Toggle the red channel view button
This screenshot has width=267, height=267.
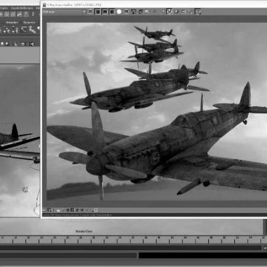(97, 11)
